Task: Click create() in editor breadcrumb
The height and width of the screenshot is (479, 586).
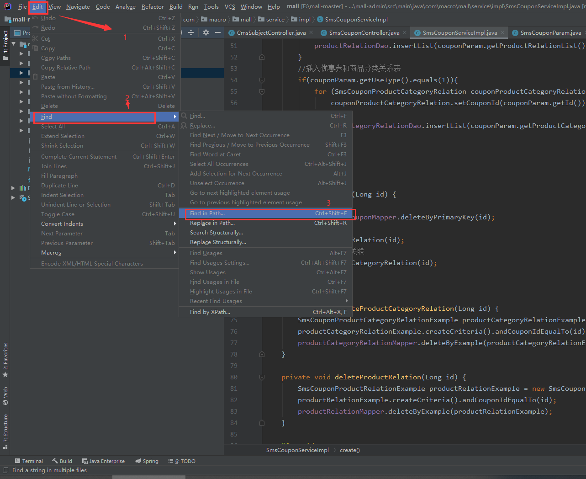Action: tap(350, 450)
